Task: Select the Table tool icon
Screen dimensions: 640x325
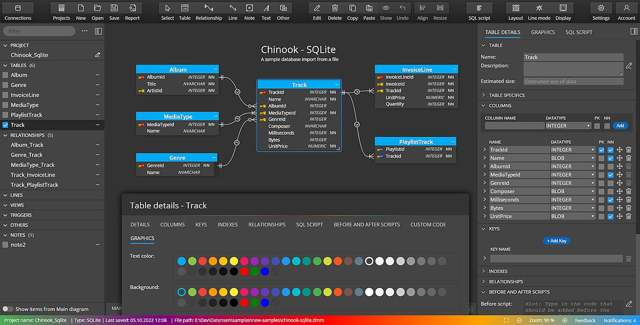Action: (x=185, y=12)
